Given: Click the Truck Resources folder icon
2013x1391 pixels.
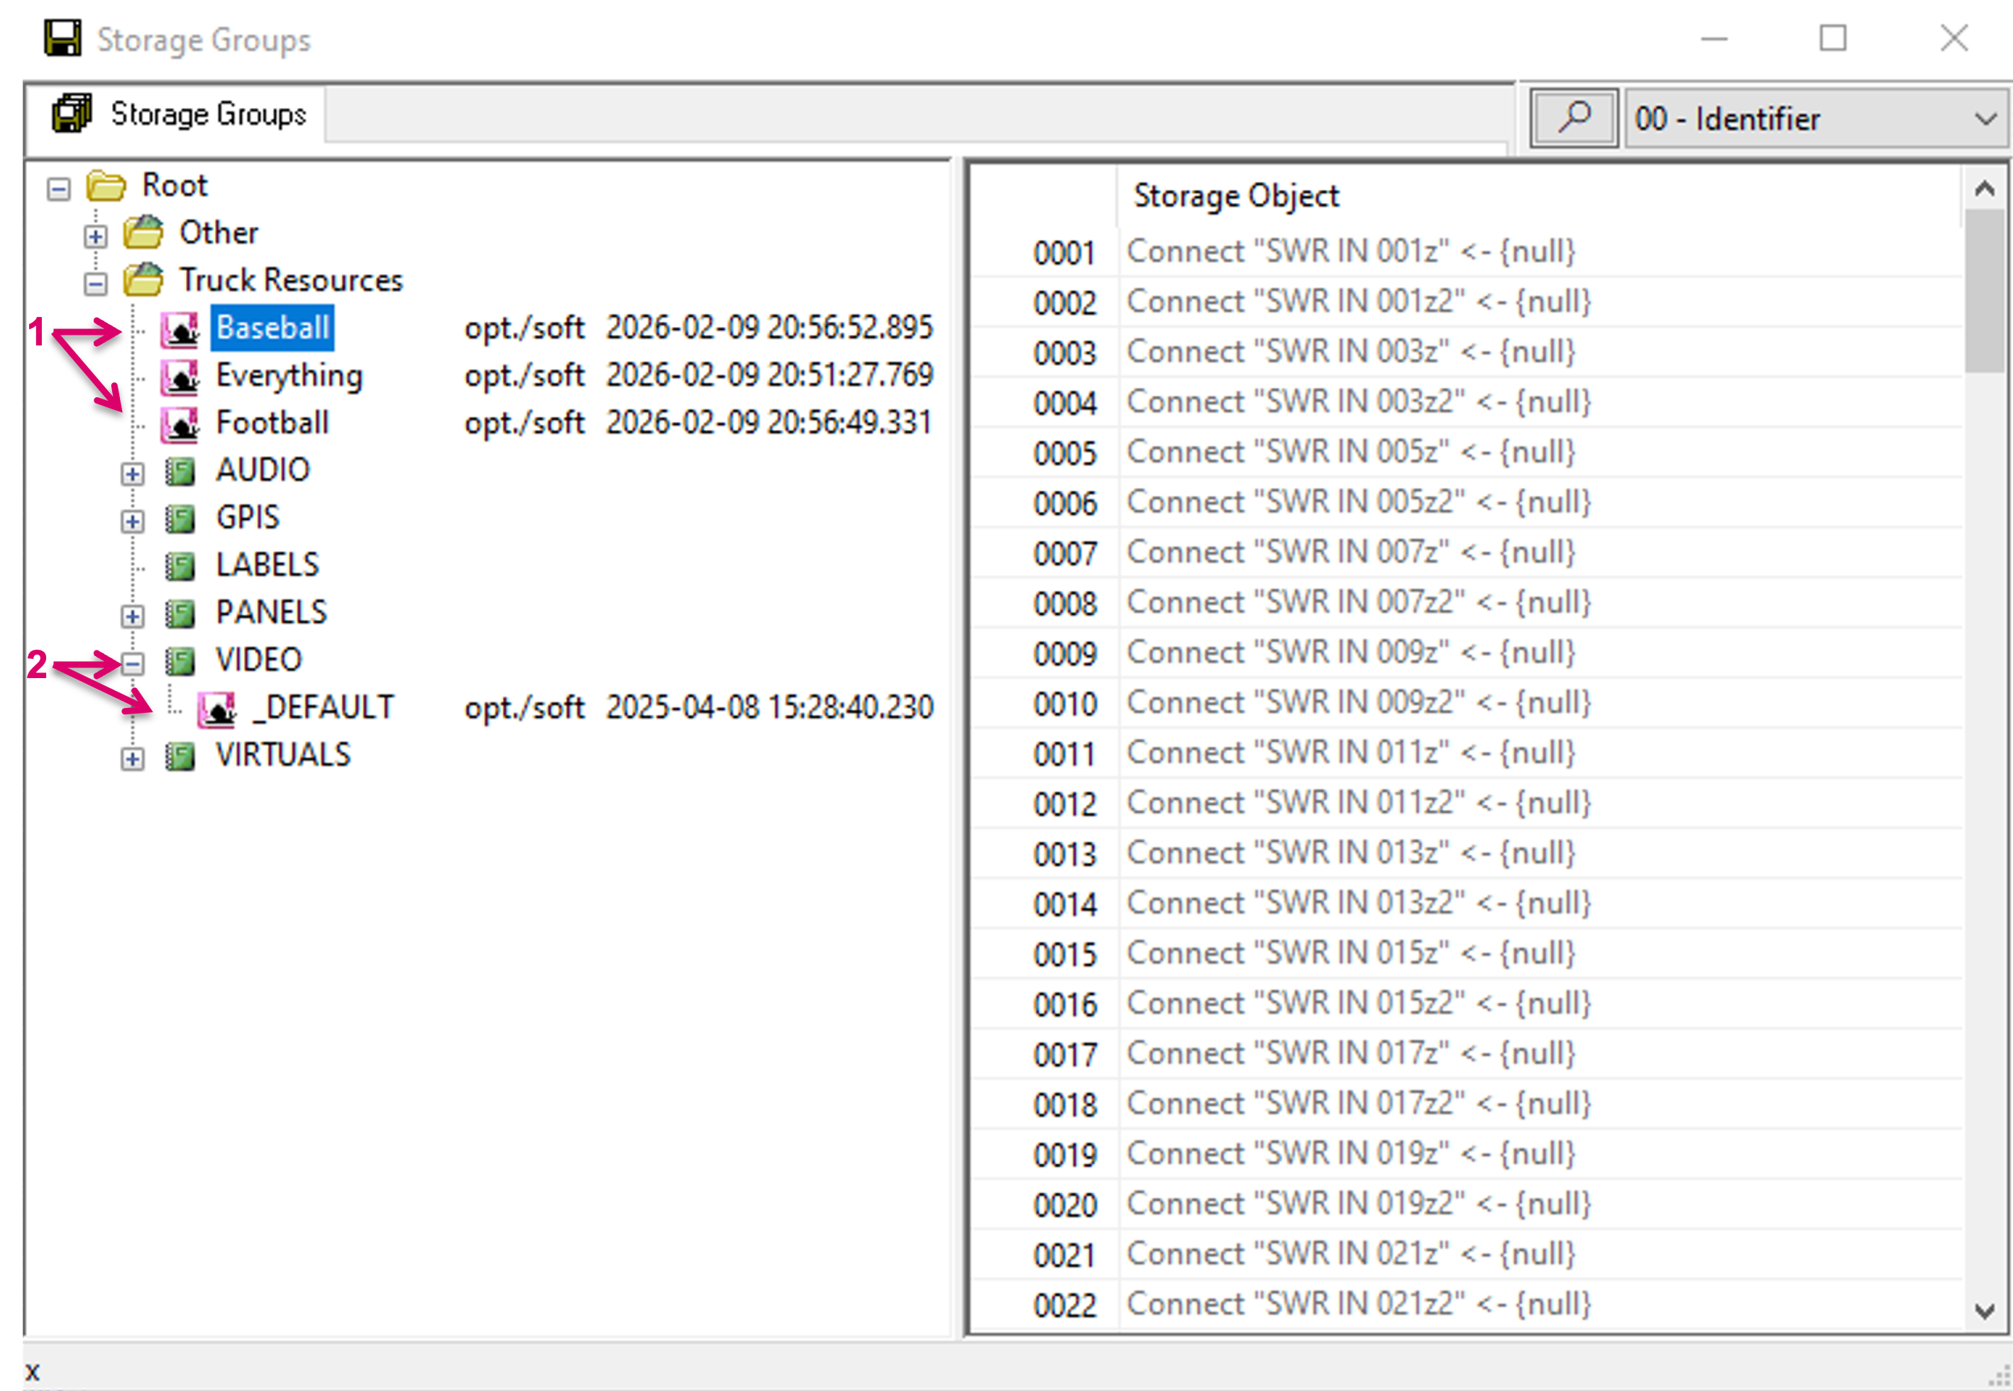Looking at the screenshot, I should (x=143, y=281).
